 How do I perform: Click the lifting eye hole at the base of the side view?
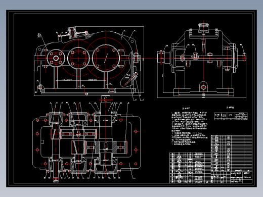203,87
